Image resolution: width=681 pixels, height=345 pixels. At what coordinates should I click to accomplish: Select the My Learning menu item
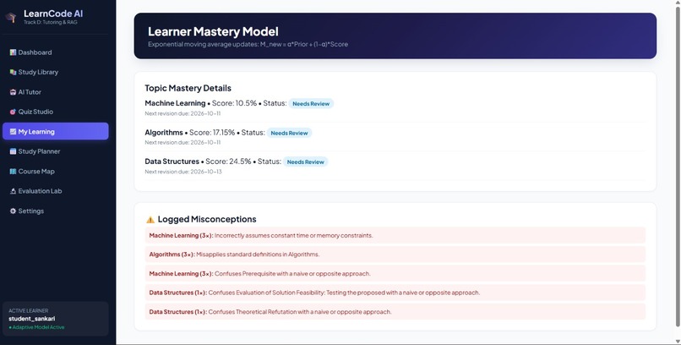[56, 131]
